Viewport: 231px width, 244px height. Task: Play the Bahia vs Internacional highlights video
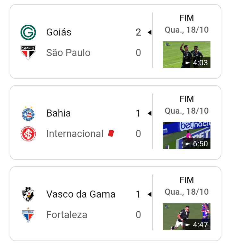[x=187, y=135]
